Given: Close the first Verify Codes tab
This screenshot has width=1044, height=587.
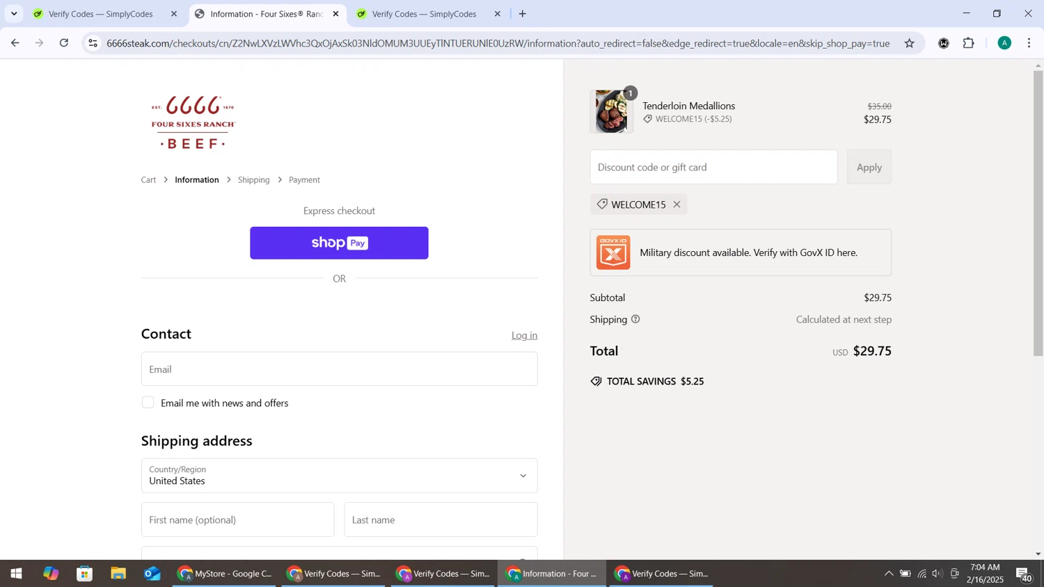Looking at the screenshot, I should click(174, 14).
